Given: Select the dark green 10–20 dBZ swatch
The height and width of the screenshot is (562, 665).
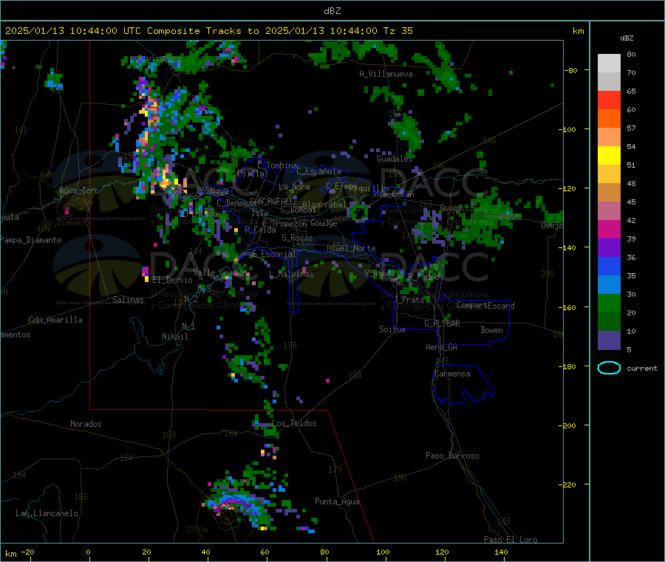Looking at the screenshot, I should pos(609,322).
